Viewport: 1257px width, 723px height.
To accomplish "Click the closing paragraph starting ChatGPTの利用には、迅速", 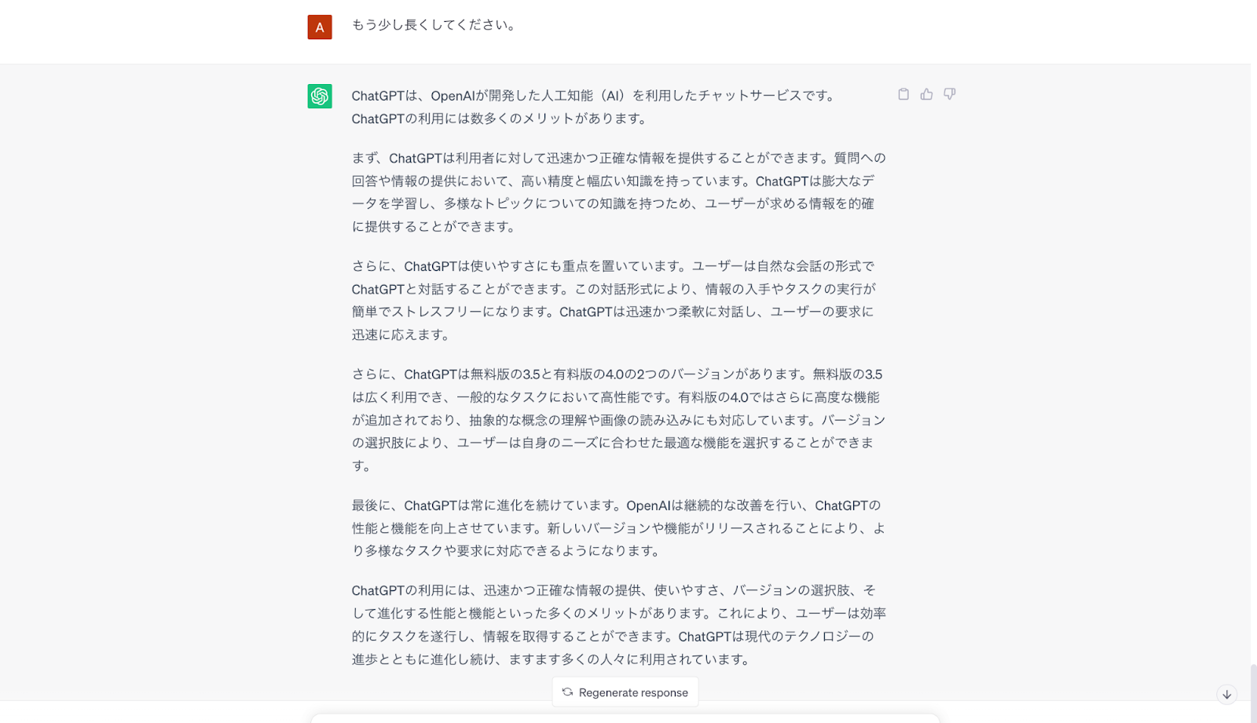I will 618,625.
